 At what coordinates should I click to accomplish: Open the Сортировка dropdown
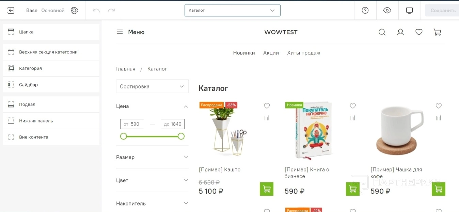(x=152, y=86)
